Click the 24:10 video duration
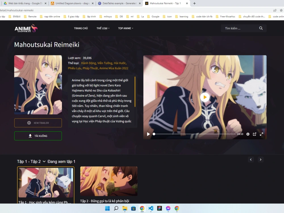This screenshot has width=284, height=213. [x=240, y=134]
